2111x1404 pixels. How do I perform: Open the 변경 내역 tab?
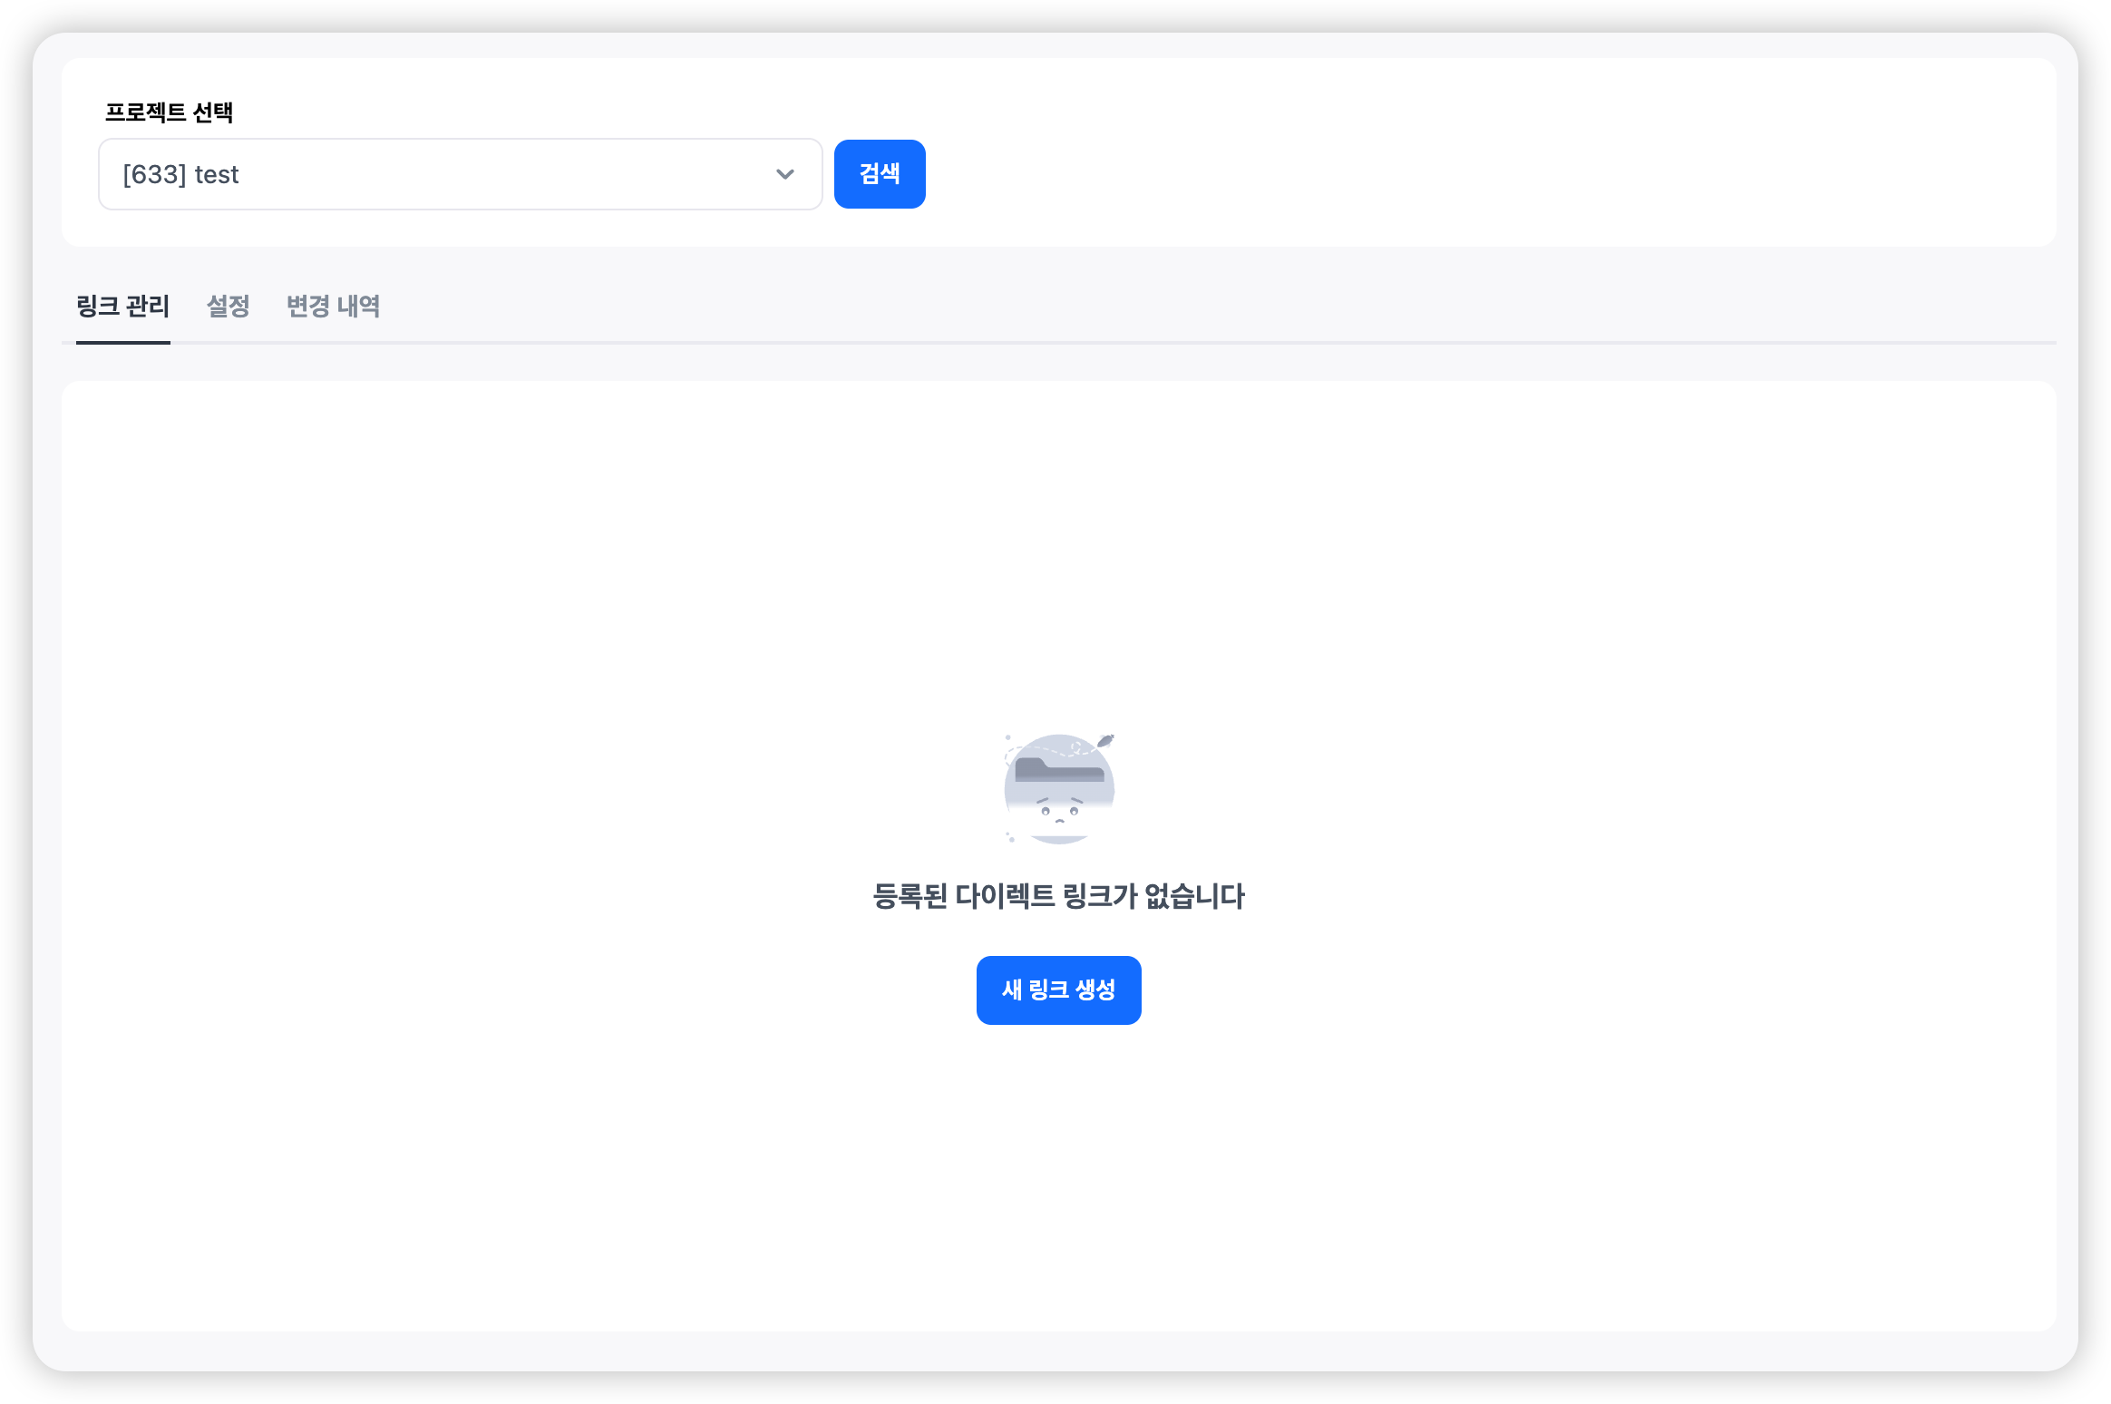[x=333, y=307]
